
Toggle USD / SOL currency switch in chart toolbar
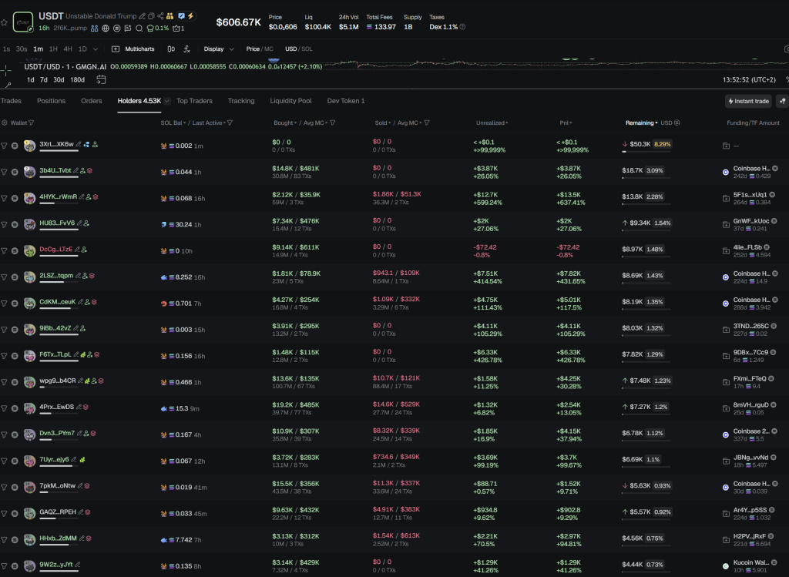pyautogui.click(x=298, y=49)
